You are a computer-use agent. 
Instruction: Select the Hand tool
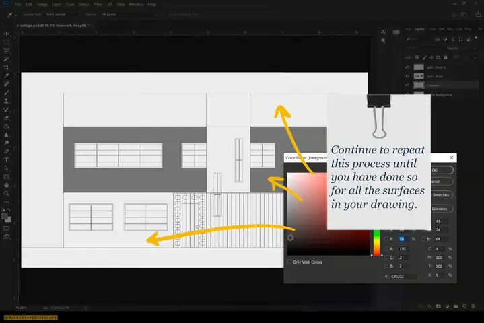(x=7, y=185)
